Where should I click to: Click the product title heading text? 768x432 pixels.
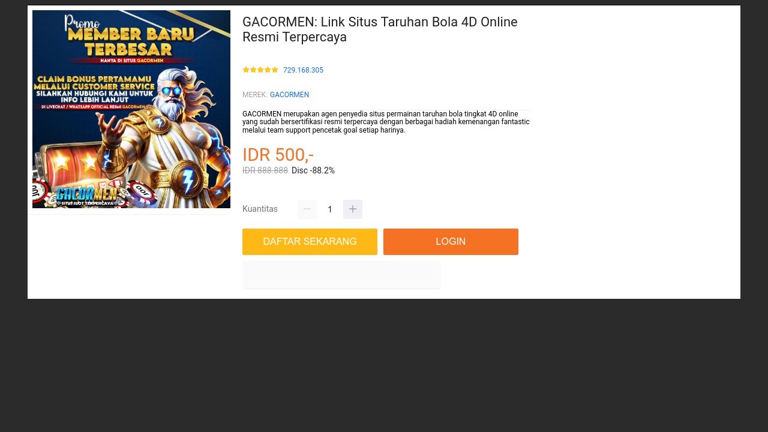380,29
